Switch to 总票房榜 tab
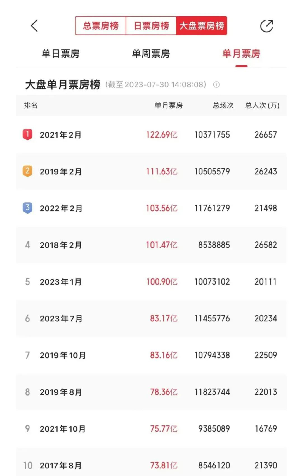The height and width of the screenshot is (476, 302). (101, 26)
